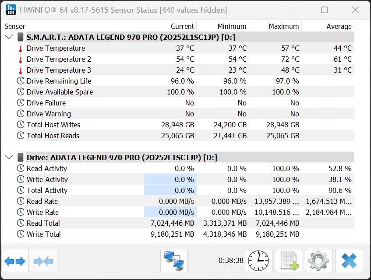Select the Drive Remaining Life label
371x280 pixels.
click(x=59, y=81)
